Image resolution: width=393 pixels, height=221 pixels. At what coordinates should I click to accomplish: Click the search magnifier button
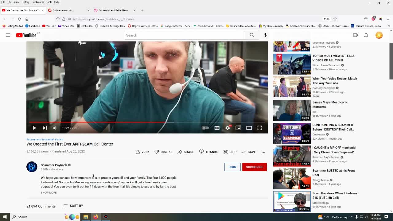(252, 35)
